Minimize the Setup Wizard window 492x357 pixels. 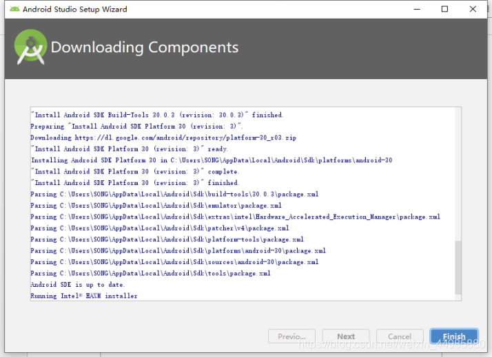pos(415,10)
